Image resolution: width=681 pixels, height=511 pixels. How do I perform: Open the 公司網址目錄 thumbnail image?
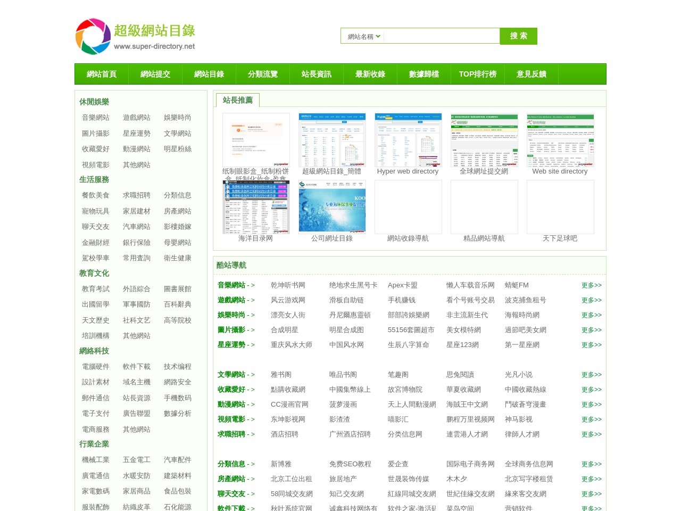pos(332,207)
